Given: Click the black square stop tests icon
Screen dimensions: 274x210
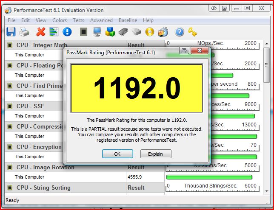Looking at the screenshot, I should [x=83, y=32].
